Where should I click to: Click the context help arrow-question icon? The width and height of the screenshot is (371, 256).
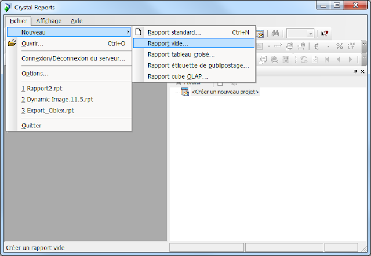click(x=325, y=34)
